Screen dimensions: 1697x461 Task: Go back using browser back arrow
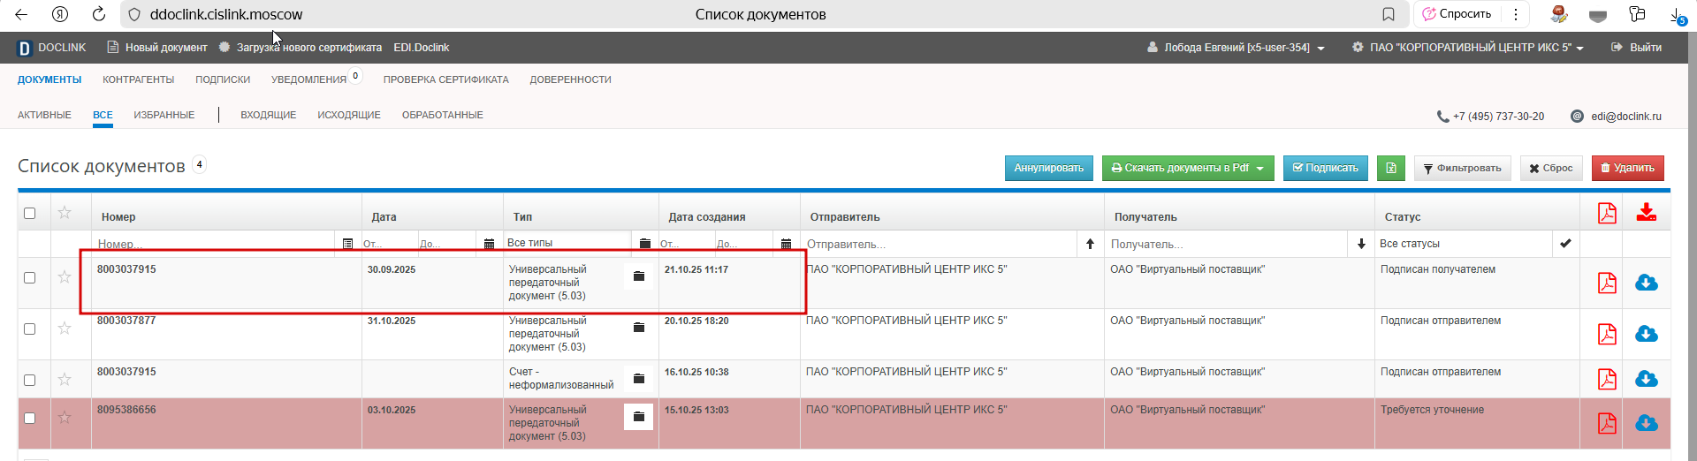coord(21,14)
